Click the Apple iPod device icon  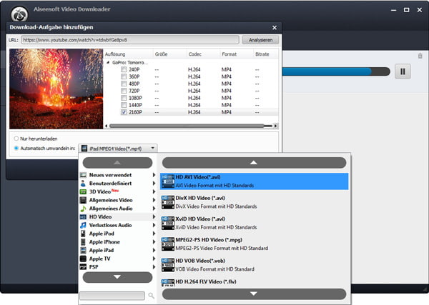point(83,234)
